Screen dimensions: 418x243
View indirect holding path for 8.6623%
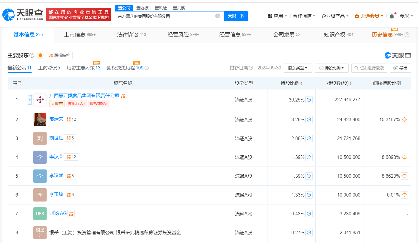point(405,176)
